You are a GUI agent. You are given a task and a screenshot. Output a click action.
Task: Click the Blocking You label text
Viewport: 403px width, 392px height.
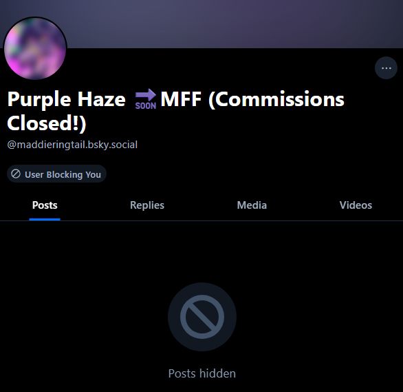tap(74, 174)
